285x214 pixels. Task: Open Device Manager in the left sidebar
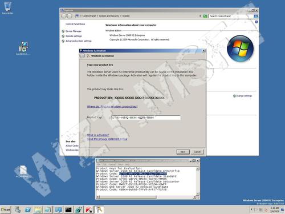point(74,31)
